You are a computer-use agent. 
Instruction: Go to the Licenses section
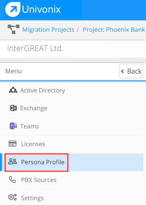(73, 144)
